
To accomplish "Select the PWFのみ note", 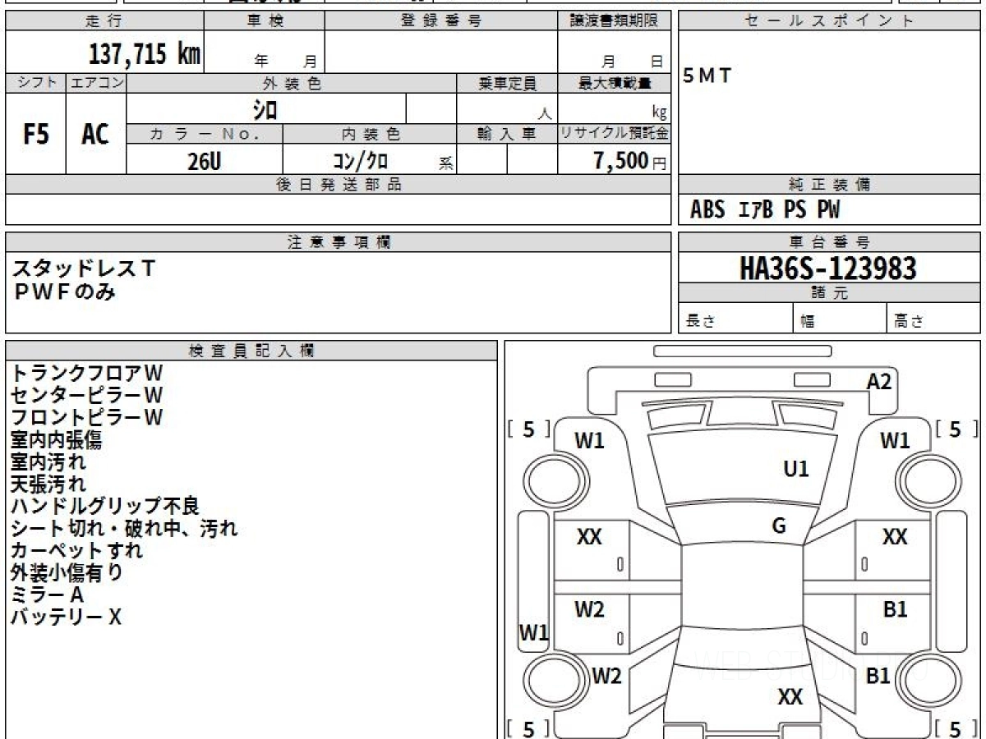I will (x=64, y=291).
